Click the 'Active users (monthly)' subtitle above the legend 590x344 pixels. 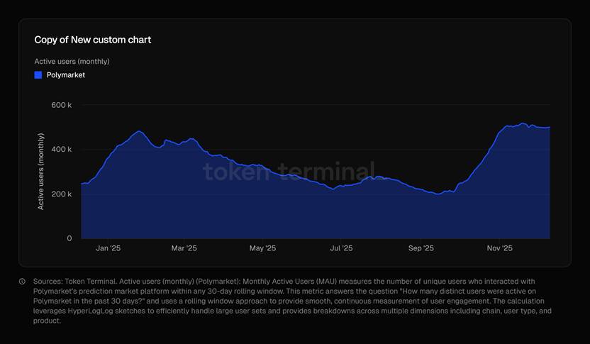72,61
